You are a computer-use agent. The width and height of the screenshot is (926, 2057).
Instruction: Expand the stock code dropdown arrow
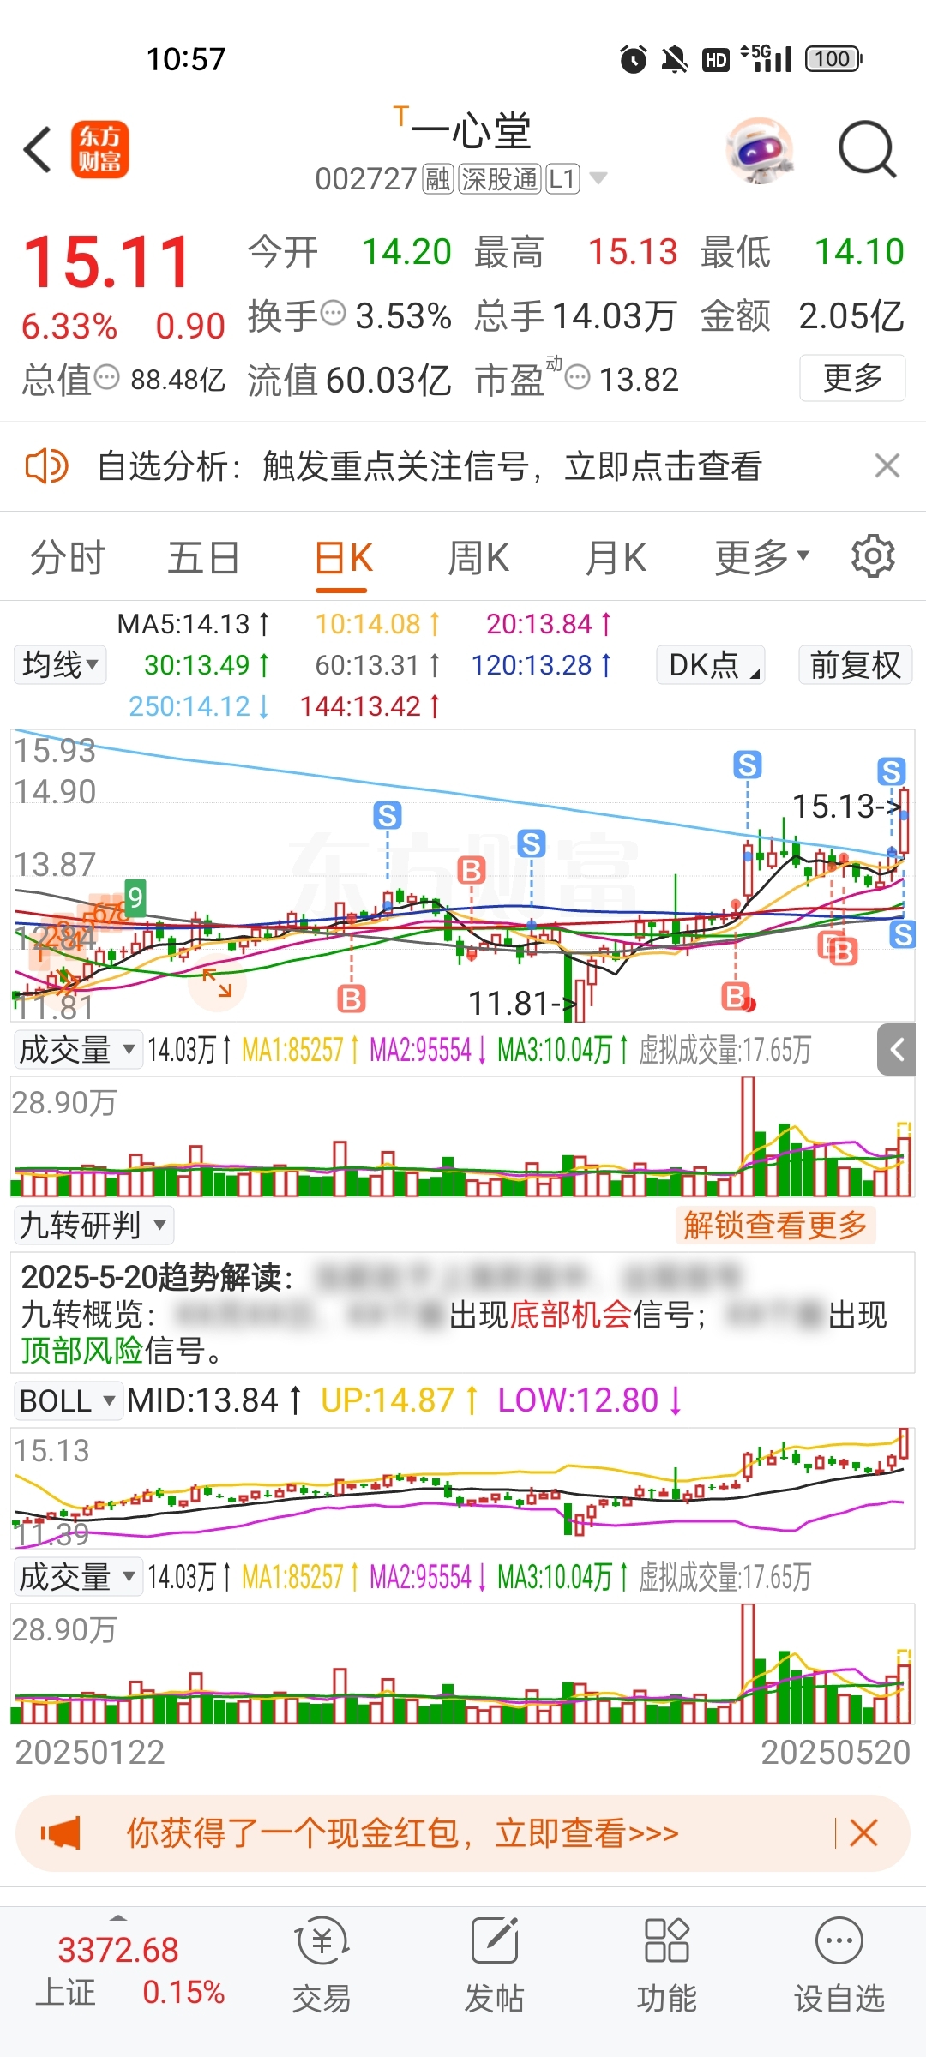pyautogui.click(x=598, y=178)
